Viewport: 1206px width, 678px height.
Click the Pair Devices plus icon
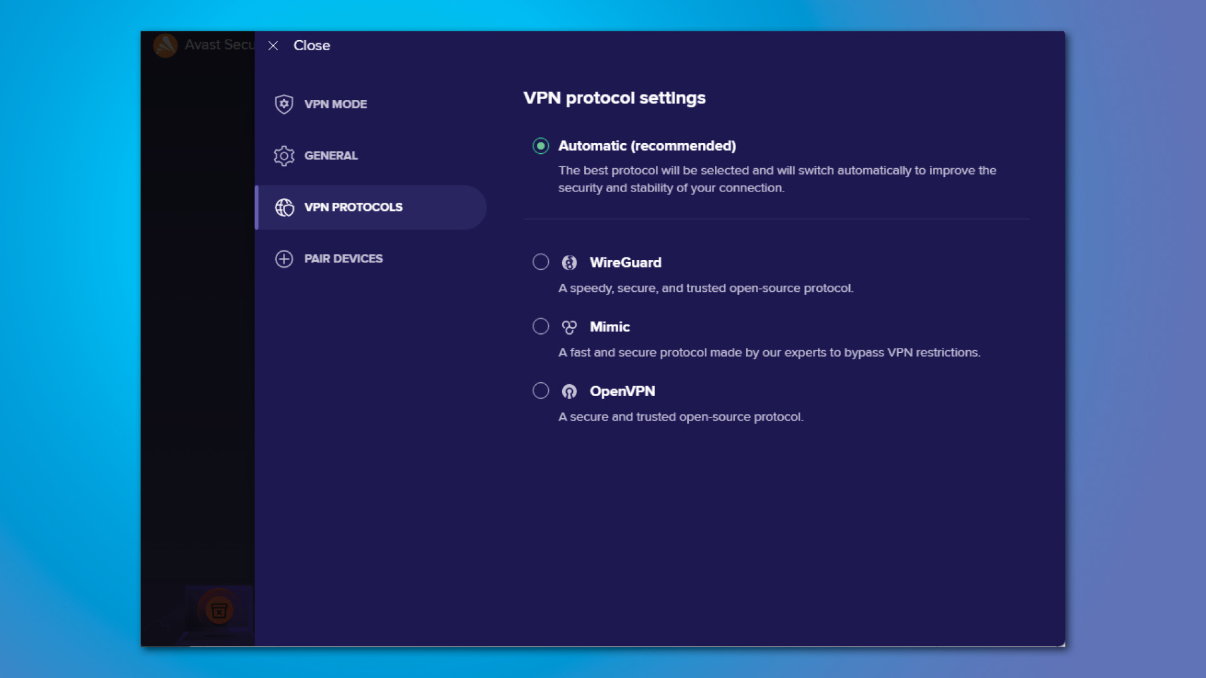pyautogui.click(x=284, y=259)
